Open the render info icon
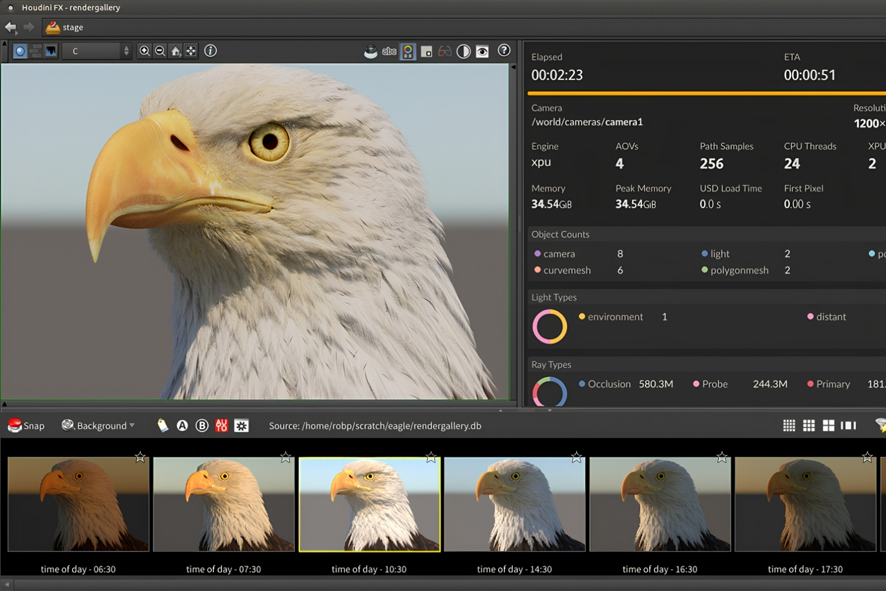The width and height of the screenshot is (886, 591). (210, 51)
